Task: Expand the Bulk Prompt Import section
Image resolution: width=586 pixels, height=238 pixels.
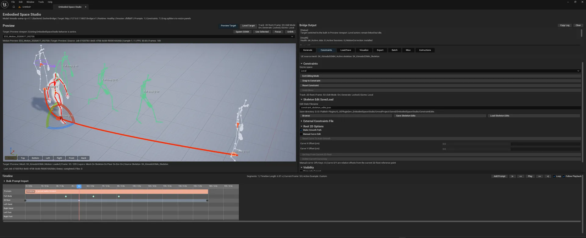Action: tap(4, 181)
